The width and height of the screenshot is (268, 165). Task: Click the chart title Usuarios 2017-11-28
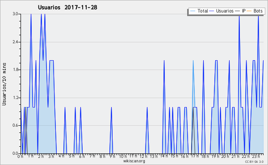pos(67,7)
